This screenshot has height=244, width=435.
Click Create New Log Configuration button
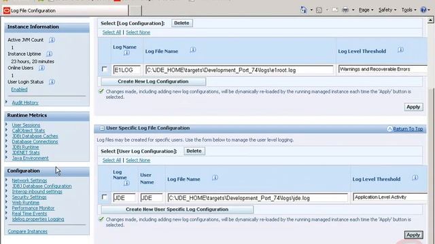click(x=153, y=81)
